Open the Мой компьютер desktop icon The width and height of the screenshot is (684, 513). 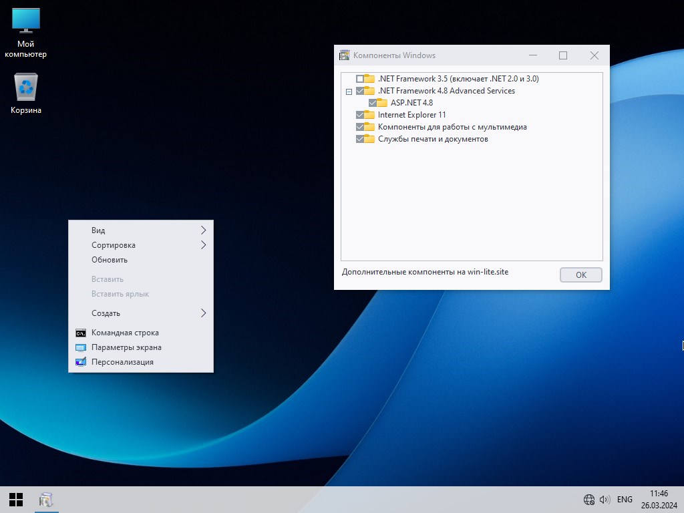[26, 33]
